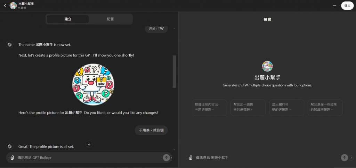Click the ChatGPT logo beside Great message

[x=9, y=146]
